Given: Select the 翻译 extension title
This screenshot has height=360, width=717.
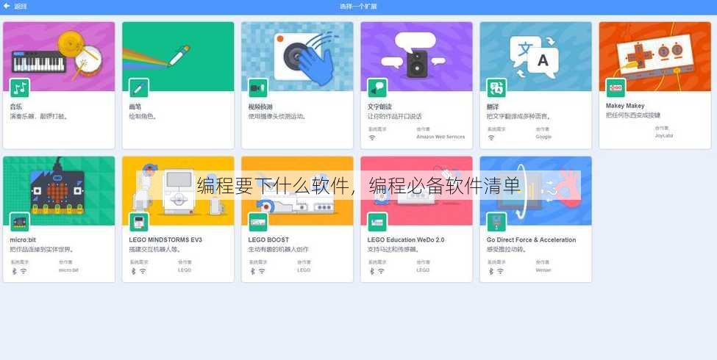Looking at the screenshot, I should point(493,107).
